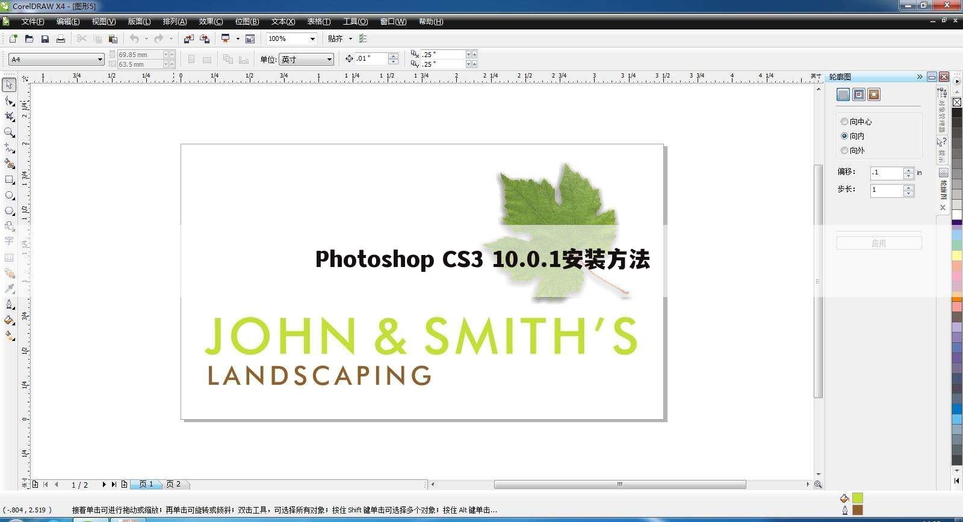This screenshot has height=522, width=963.
Task: Open the 帮助 menu
Action: pos(431,22)
